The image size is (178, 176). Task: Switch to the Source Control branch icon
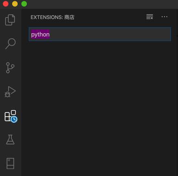(10, 68)
